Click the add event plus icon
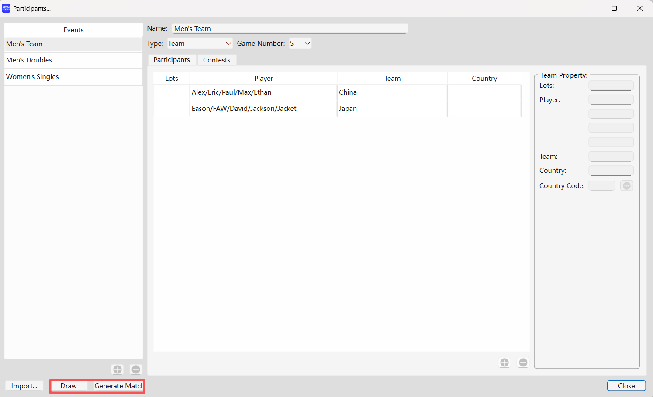This screenshot has height=397, width=653. point(117,369)
